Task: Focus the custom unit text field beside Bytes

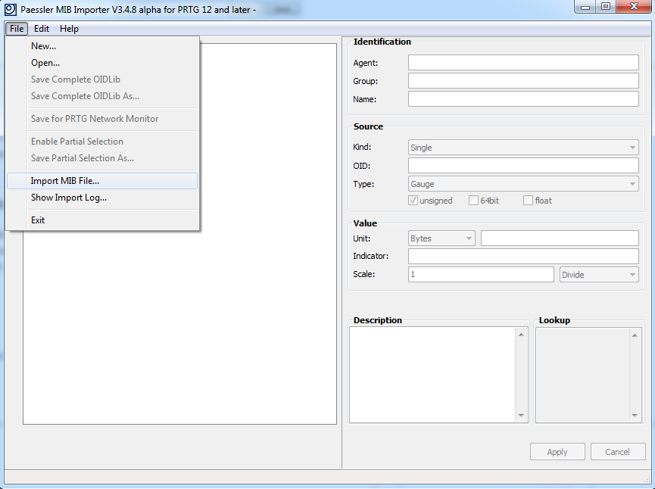Action: click(560, 238)
